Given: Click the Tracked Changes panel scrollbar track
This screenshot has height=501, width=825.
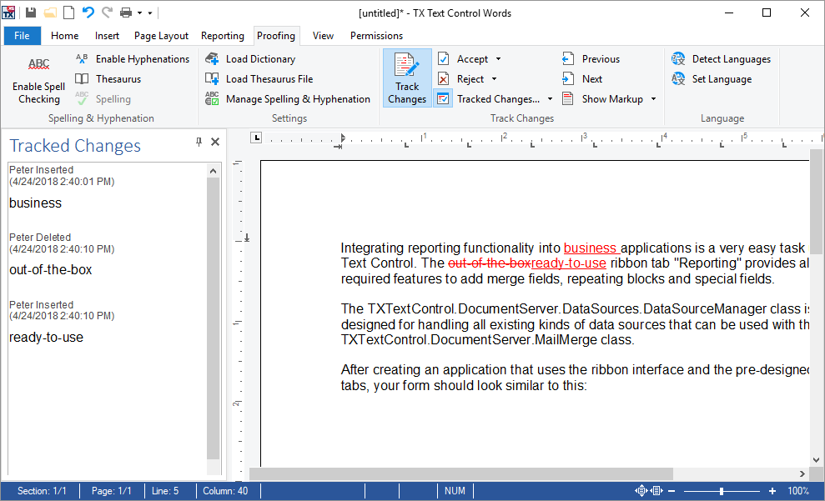Looking at the screenshot, I should click(x=213, y=318).
